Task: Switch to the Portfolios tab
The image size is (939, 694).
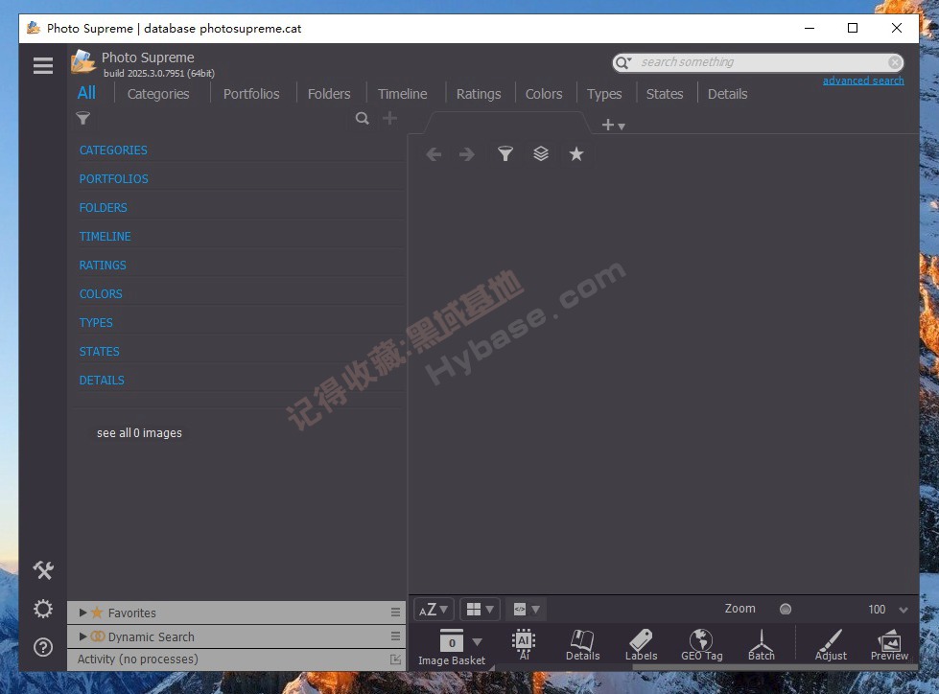Action: click(x=251, y=94)
